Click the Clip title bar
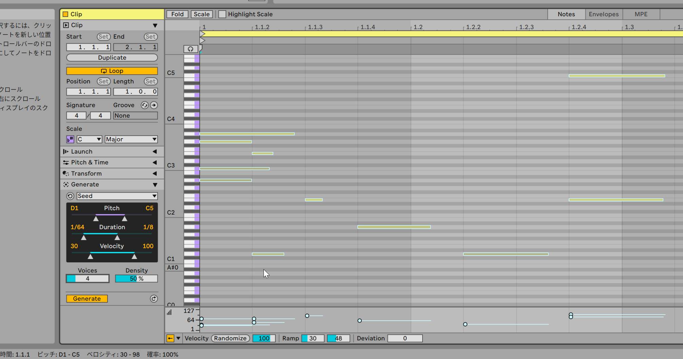This screenshot has width=683, height=359. coord(112,14)
